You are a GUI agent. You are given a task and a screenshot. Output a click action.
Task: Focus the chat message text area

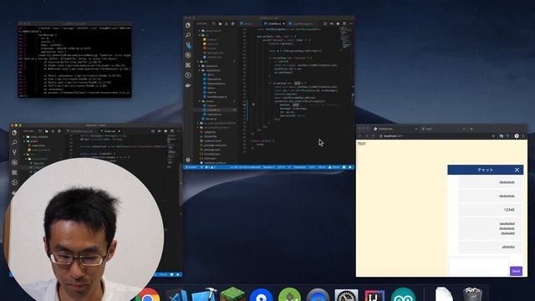[x=478, y=266]
